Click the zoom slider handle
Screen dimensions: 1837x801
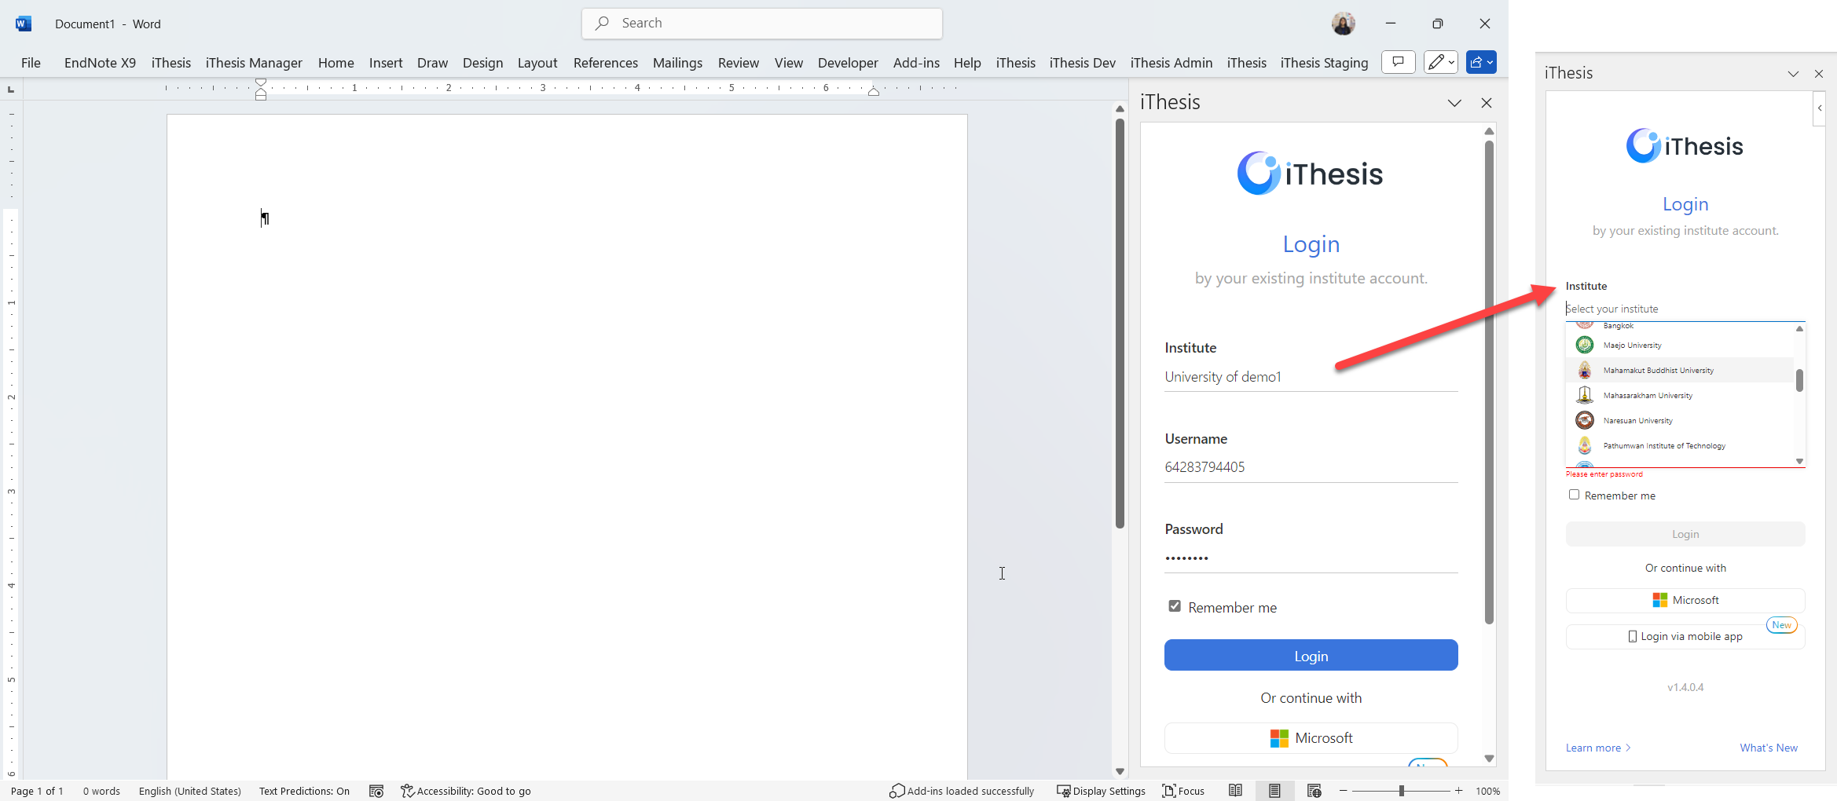coord(1401,791)
